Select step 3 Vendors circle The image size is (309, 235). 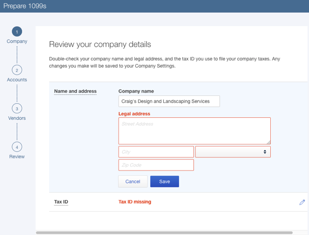pyautogui.click(x=17, y=109)
